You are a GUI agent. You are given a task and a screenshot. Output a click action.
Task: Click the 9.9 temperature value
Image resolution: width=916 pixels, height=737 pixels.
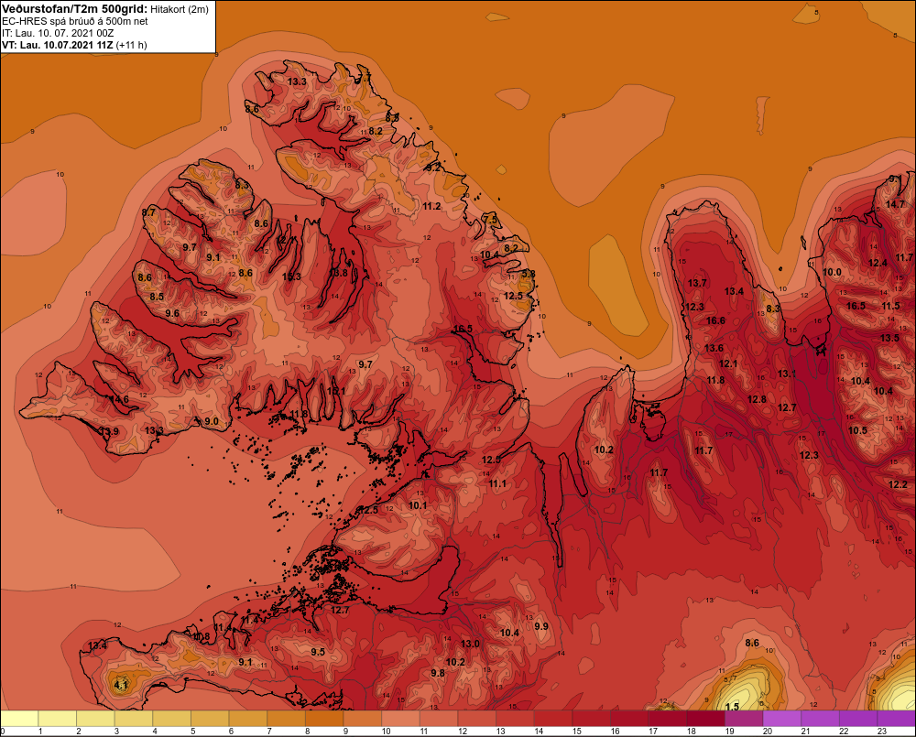pos(541,626)
